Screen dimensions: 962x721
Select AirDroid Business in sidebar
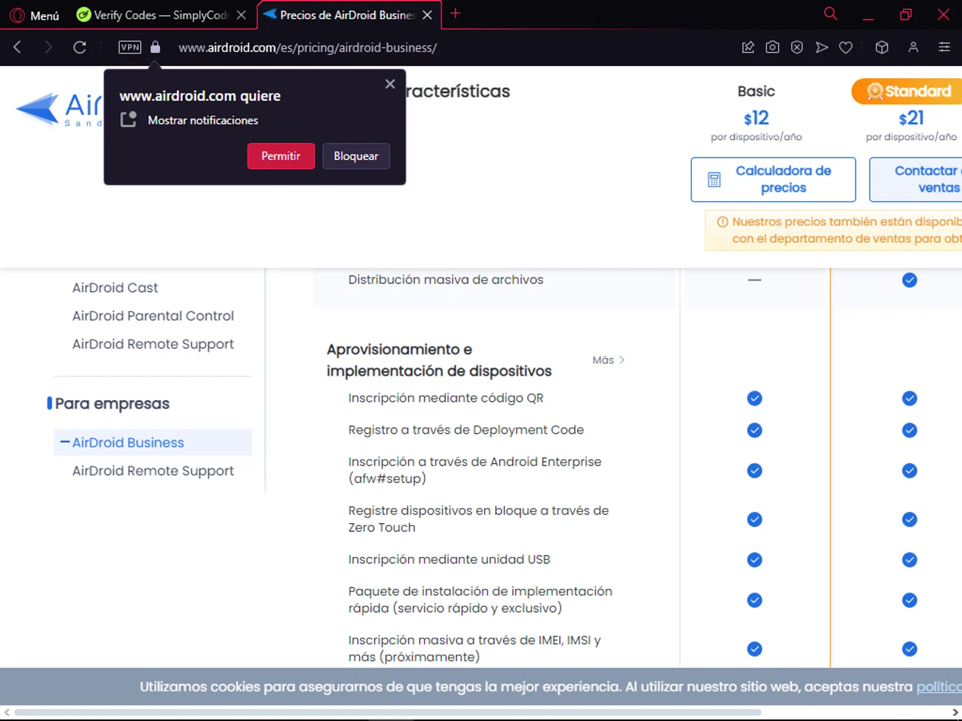[x=153, y=442]
